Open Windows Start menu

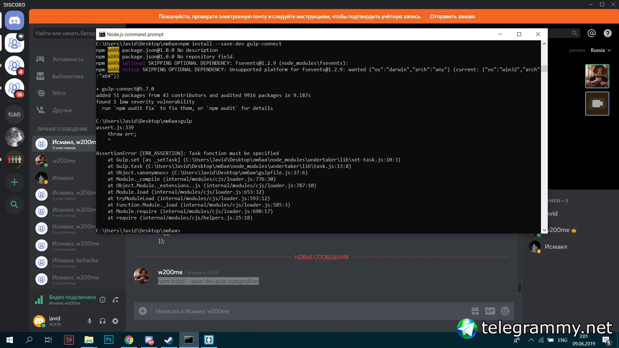(10, 340)
